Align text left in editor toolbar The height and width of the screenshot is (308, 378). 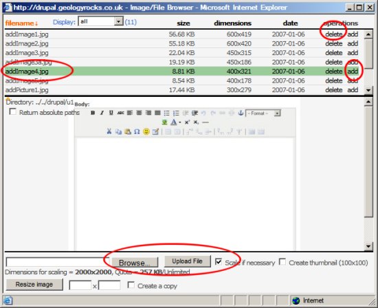[130, 113]
